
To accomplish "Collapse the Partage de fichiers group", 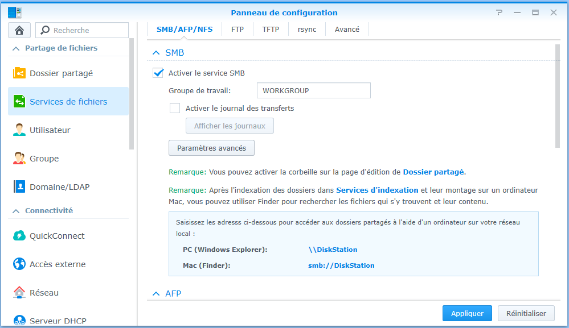I will (x=15, y=48).
